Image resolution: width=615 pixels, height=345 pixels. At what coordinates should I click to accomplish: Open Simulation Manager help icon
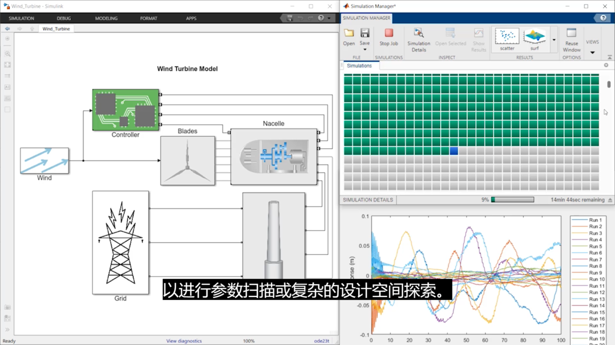coord(603,18)
